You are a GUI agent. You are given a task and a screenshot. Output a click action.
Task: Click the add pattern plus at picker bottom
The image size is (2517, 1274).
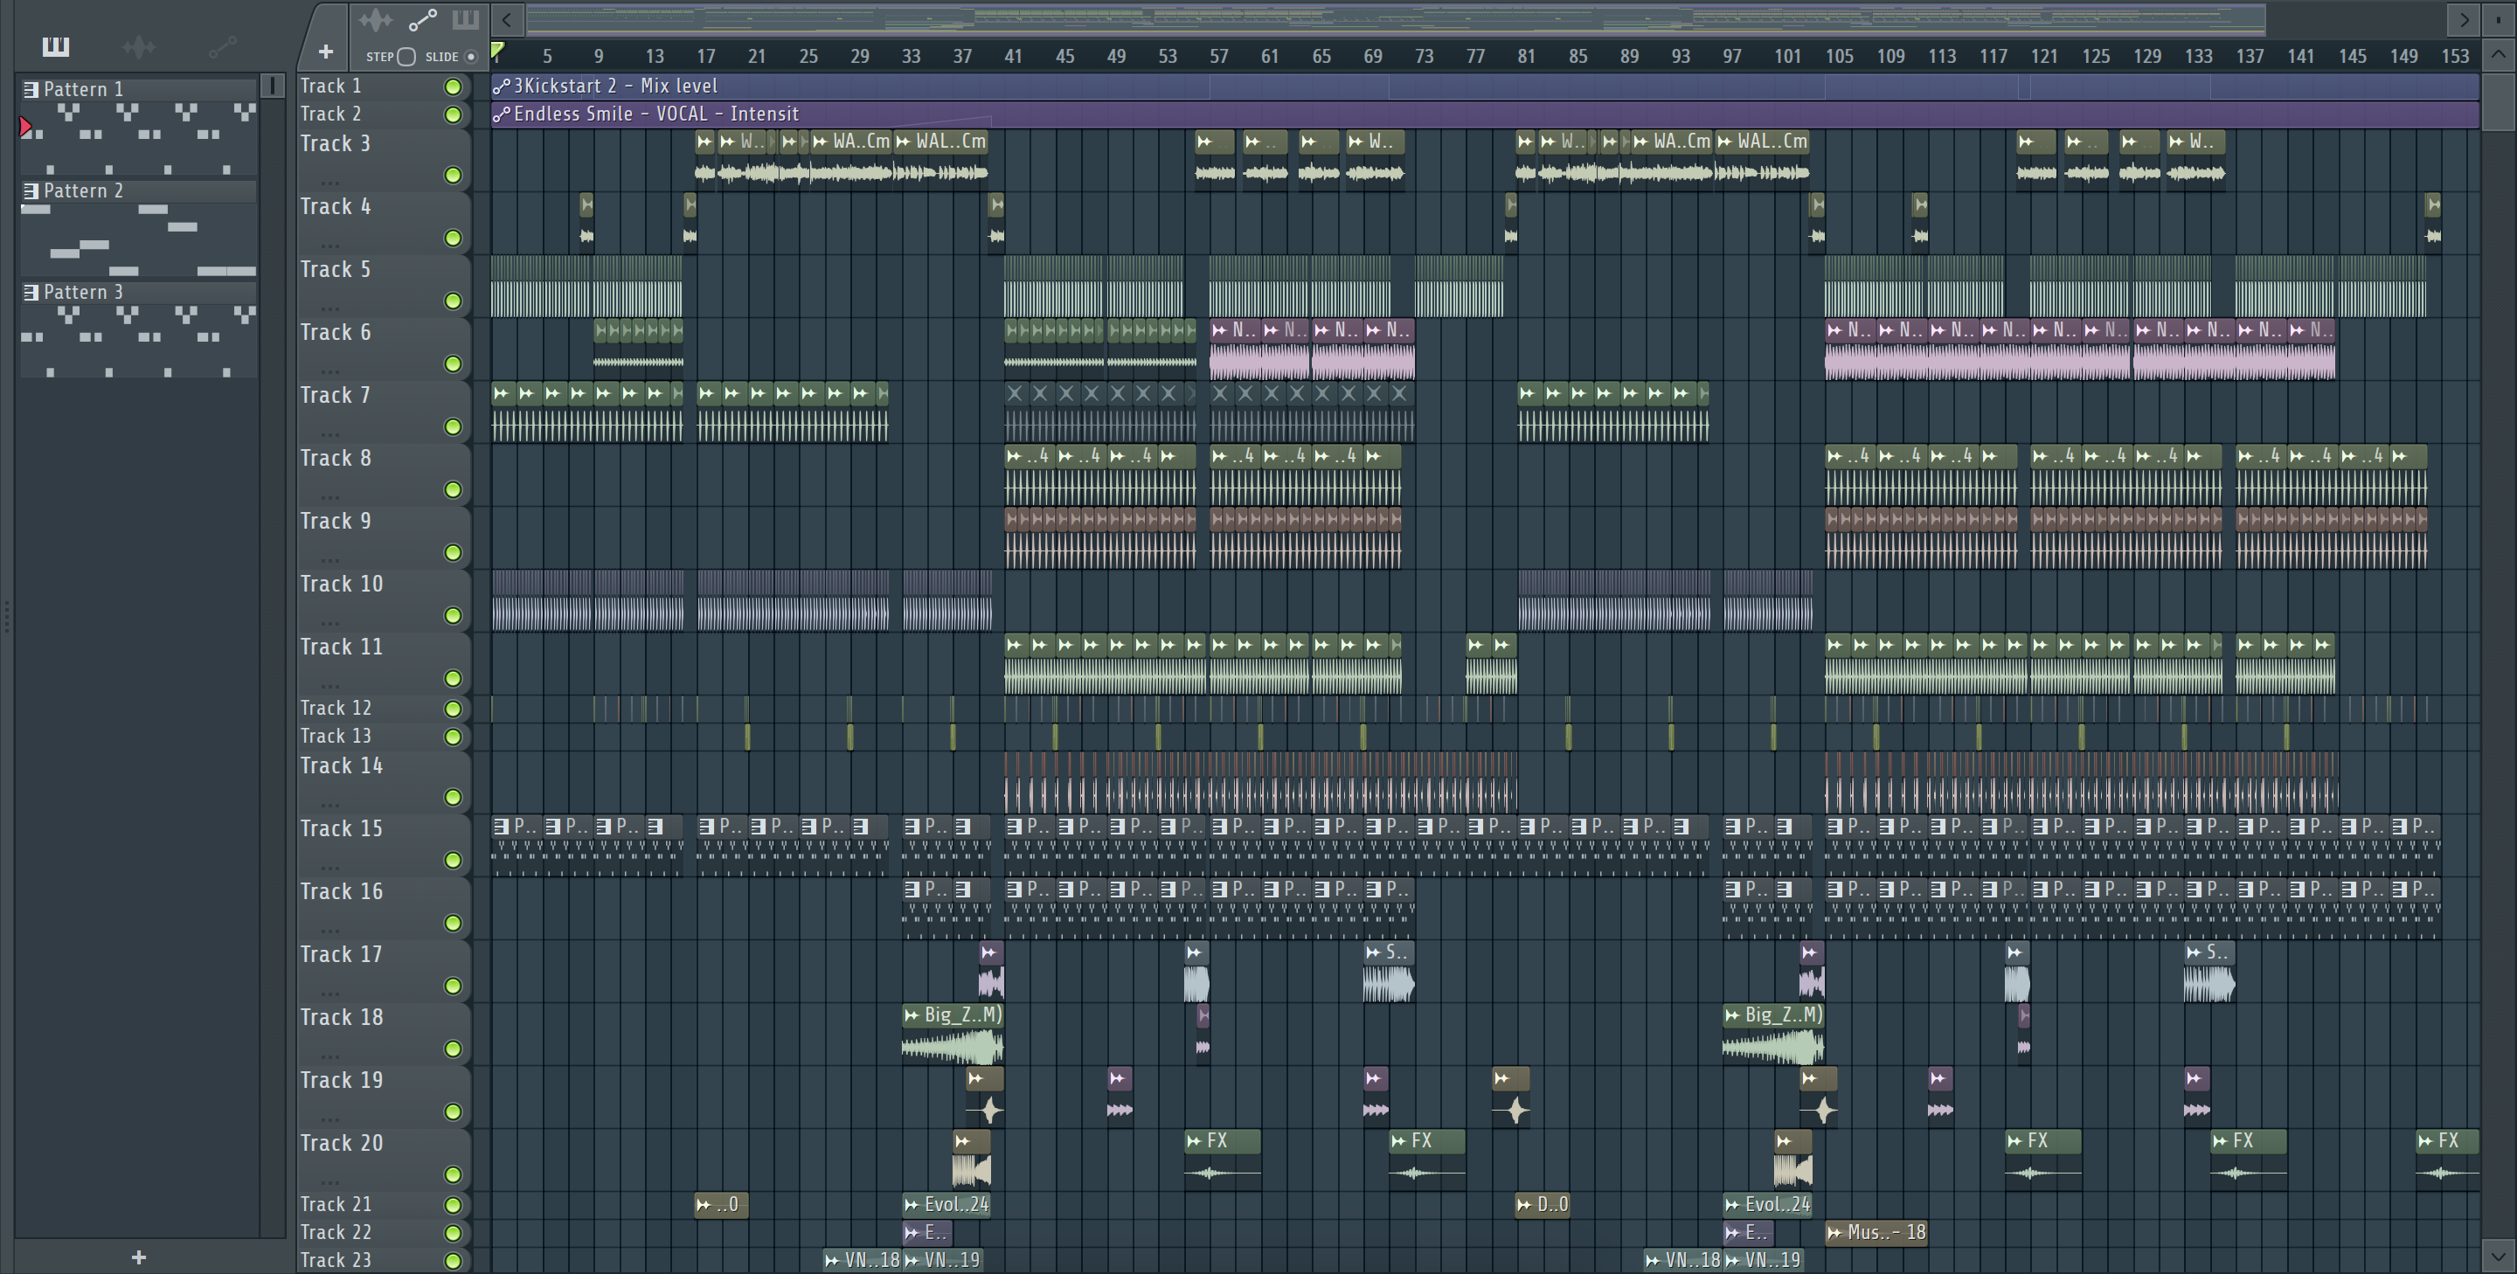click(x=139, y=1257)
